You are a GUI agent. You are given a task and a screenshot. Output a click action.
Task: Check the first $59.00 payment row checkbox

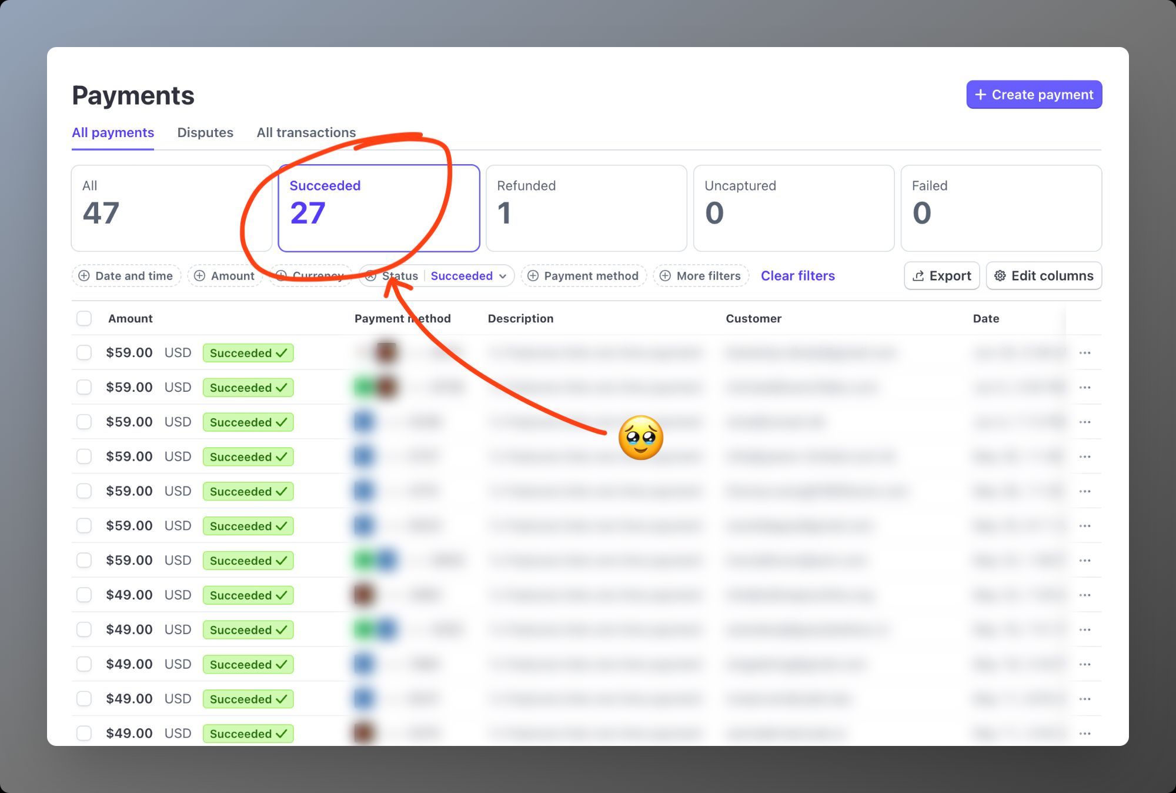point(84,352)
